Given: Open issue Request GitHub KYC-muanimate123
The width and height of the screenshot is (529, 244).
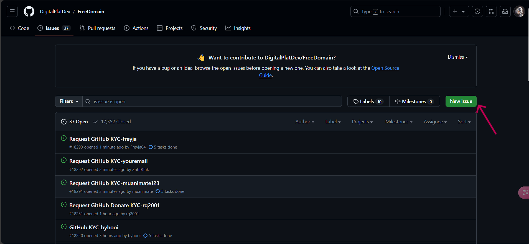Looking at the screenshot, I should click(x=114, y=183).
